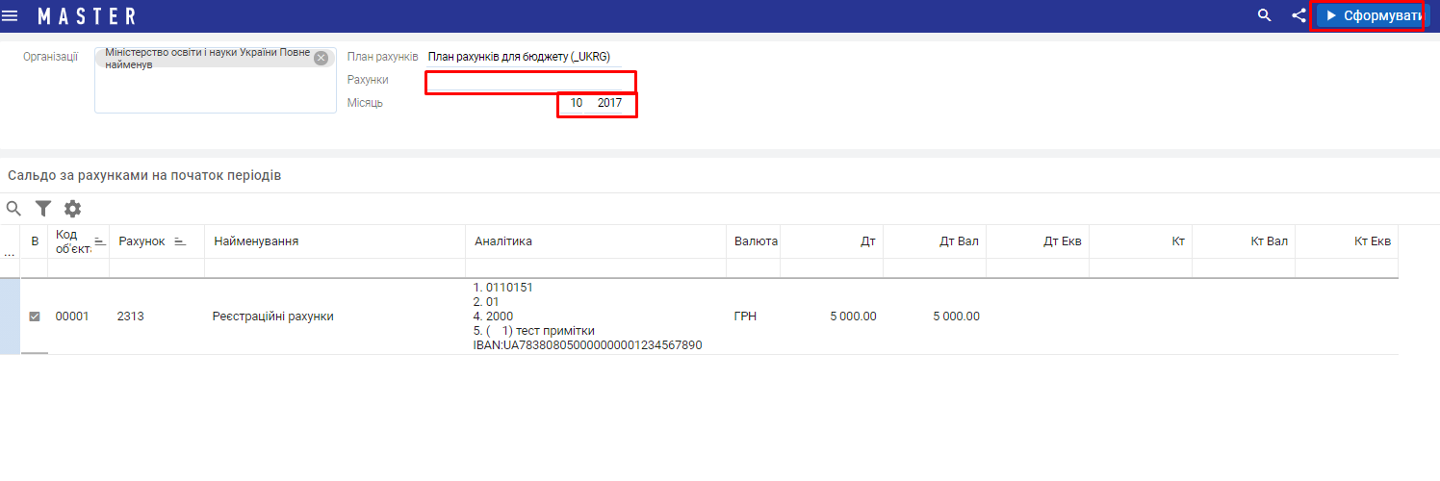The image size is (1440, 481).
Task: Click the Аналітика column header
Action: coord(503,241)
